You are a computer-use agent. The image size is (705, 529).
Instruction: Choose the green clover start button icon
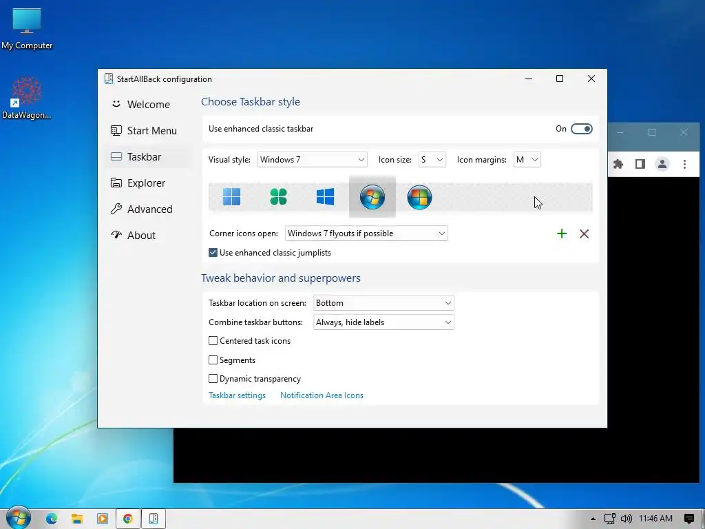tap(278, 196)
